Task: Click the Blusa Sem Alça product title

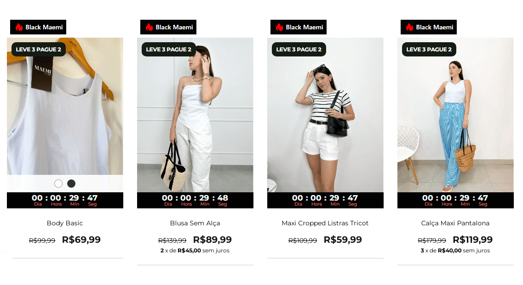Action: (195, 223)
